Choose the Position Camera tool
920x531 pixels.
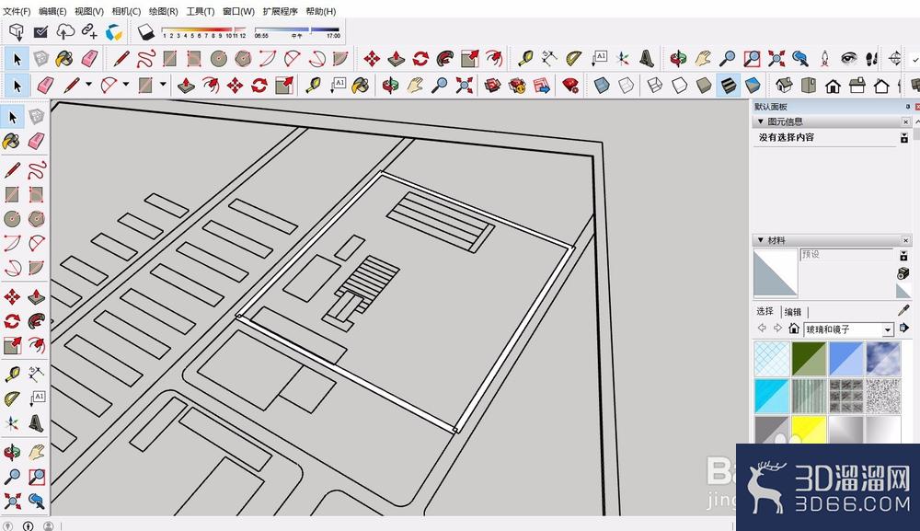point(825,58)
